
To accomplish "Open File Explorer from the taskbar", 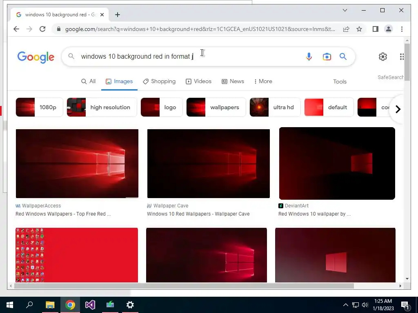I will pyautogui.click(x=50, y=305).
